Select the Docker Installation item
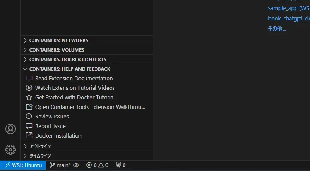 87,135
